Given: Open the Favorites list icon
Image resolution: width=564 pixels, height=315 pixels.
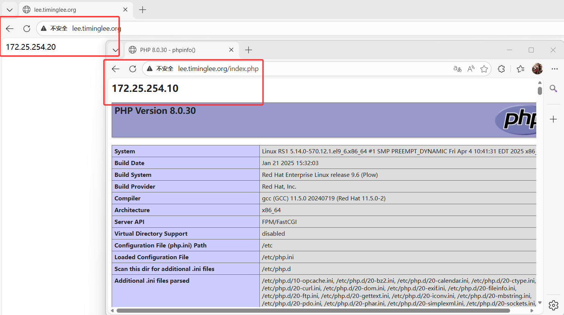Looking at the screenshot, I should tap(520, 69).
